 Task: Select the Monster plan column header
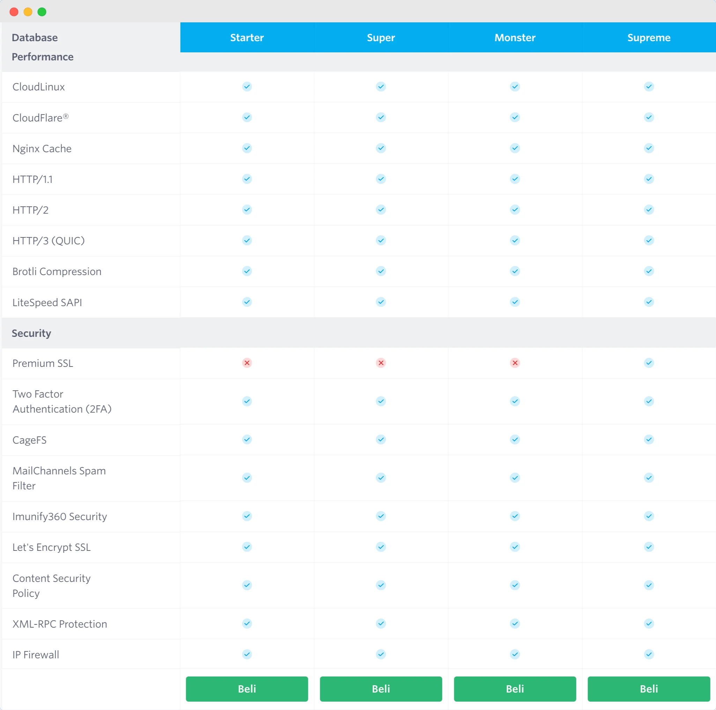tap(515, 37)
